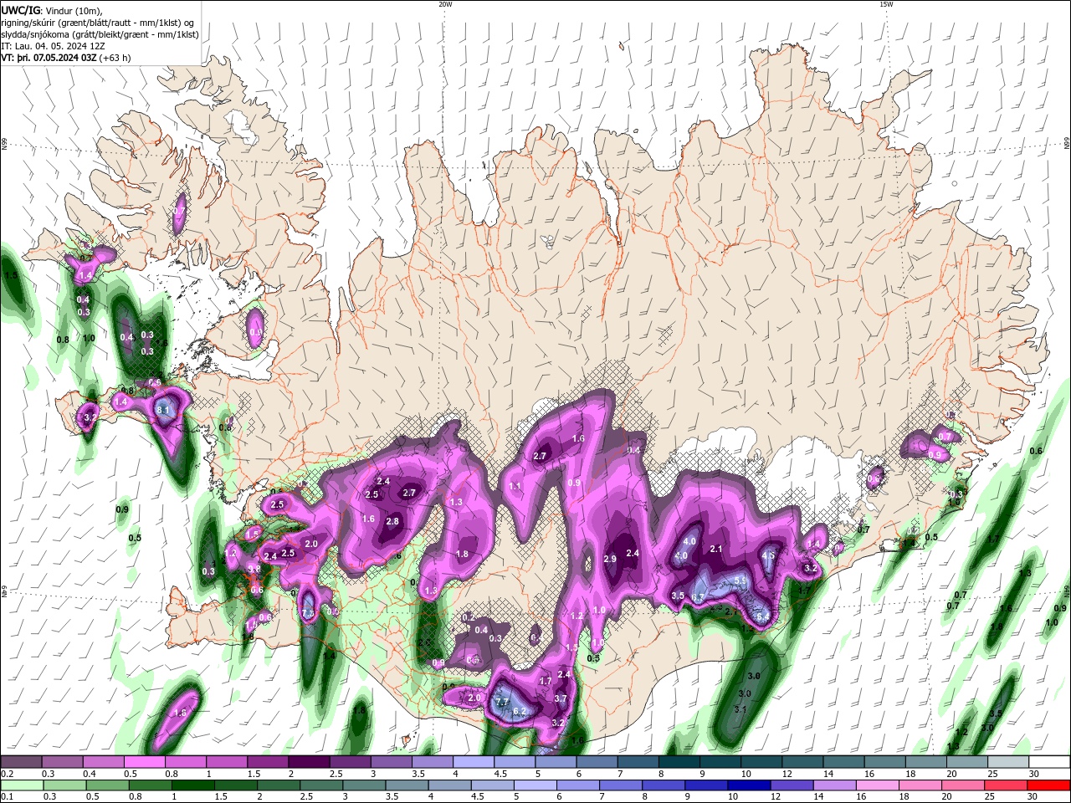This screenshot has width=1071, height=803.
Task: Click the 'rigning/skúrir' legend description line
Action: coord(97,23)
